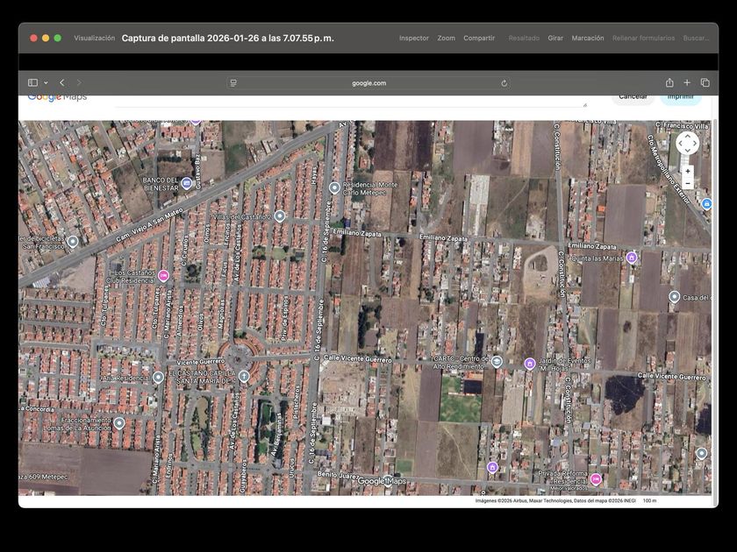This screenshot has width=737, height=552.
Task: Click the Aria Residencial location pin
Action: click(158, 378)
